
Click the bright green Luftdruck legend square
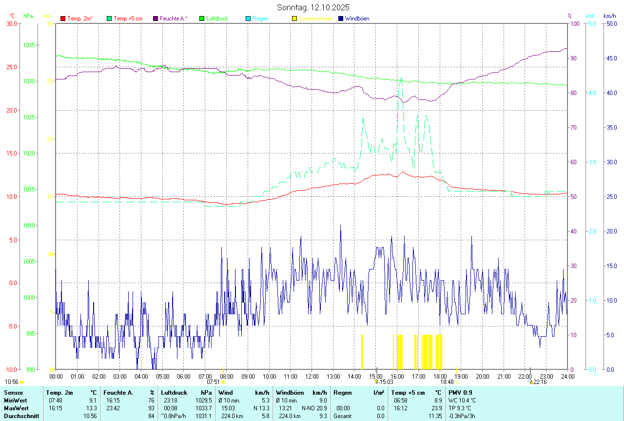pyautogui.click(x=202, y=19)
